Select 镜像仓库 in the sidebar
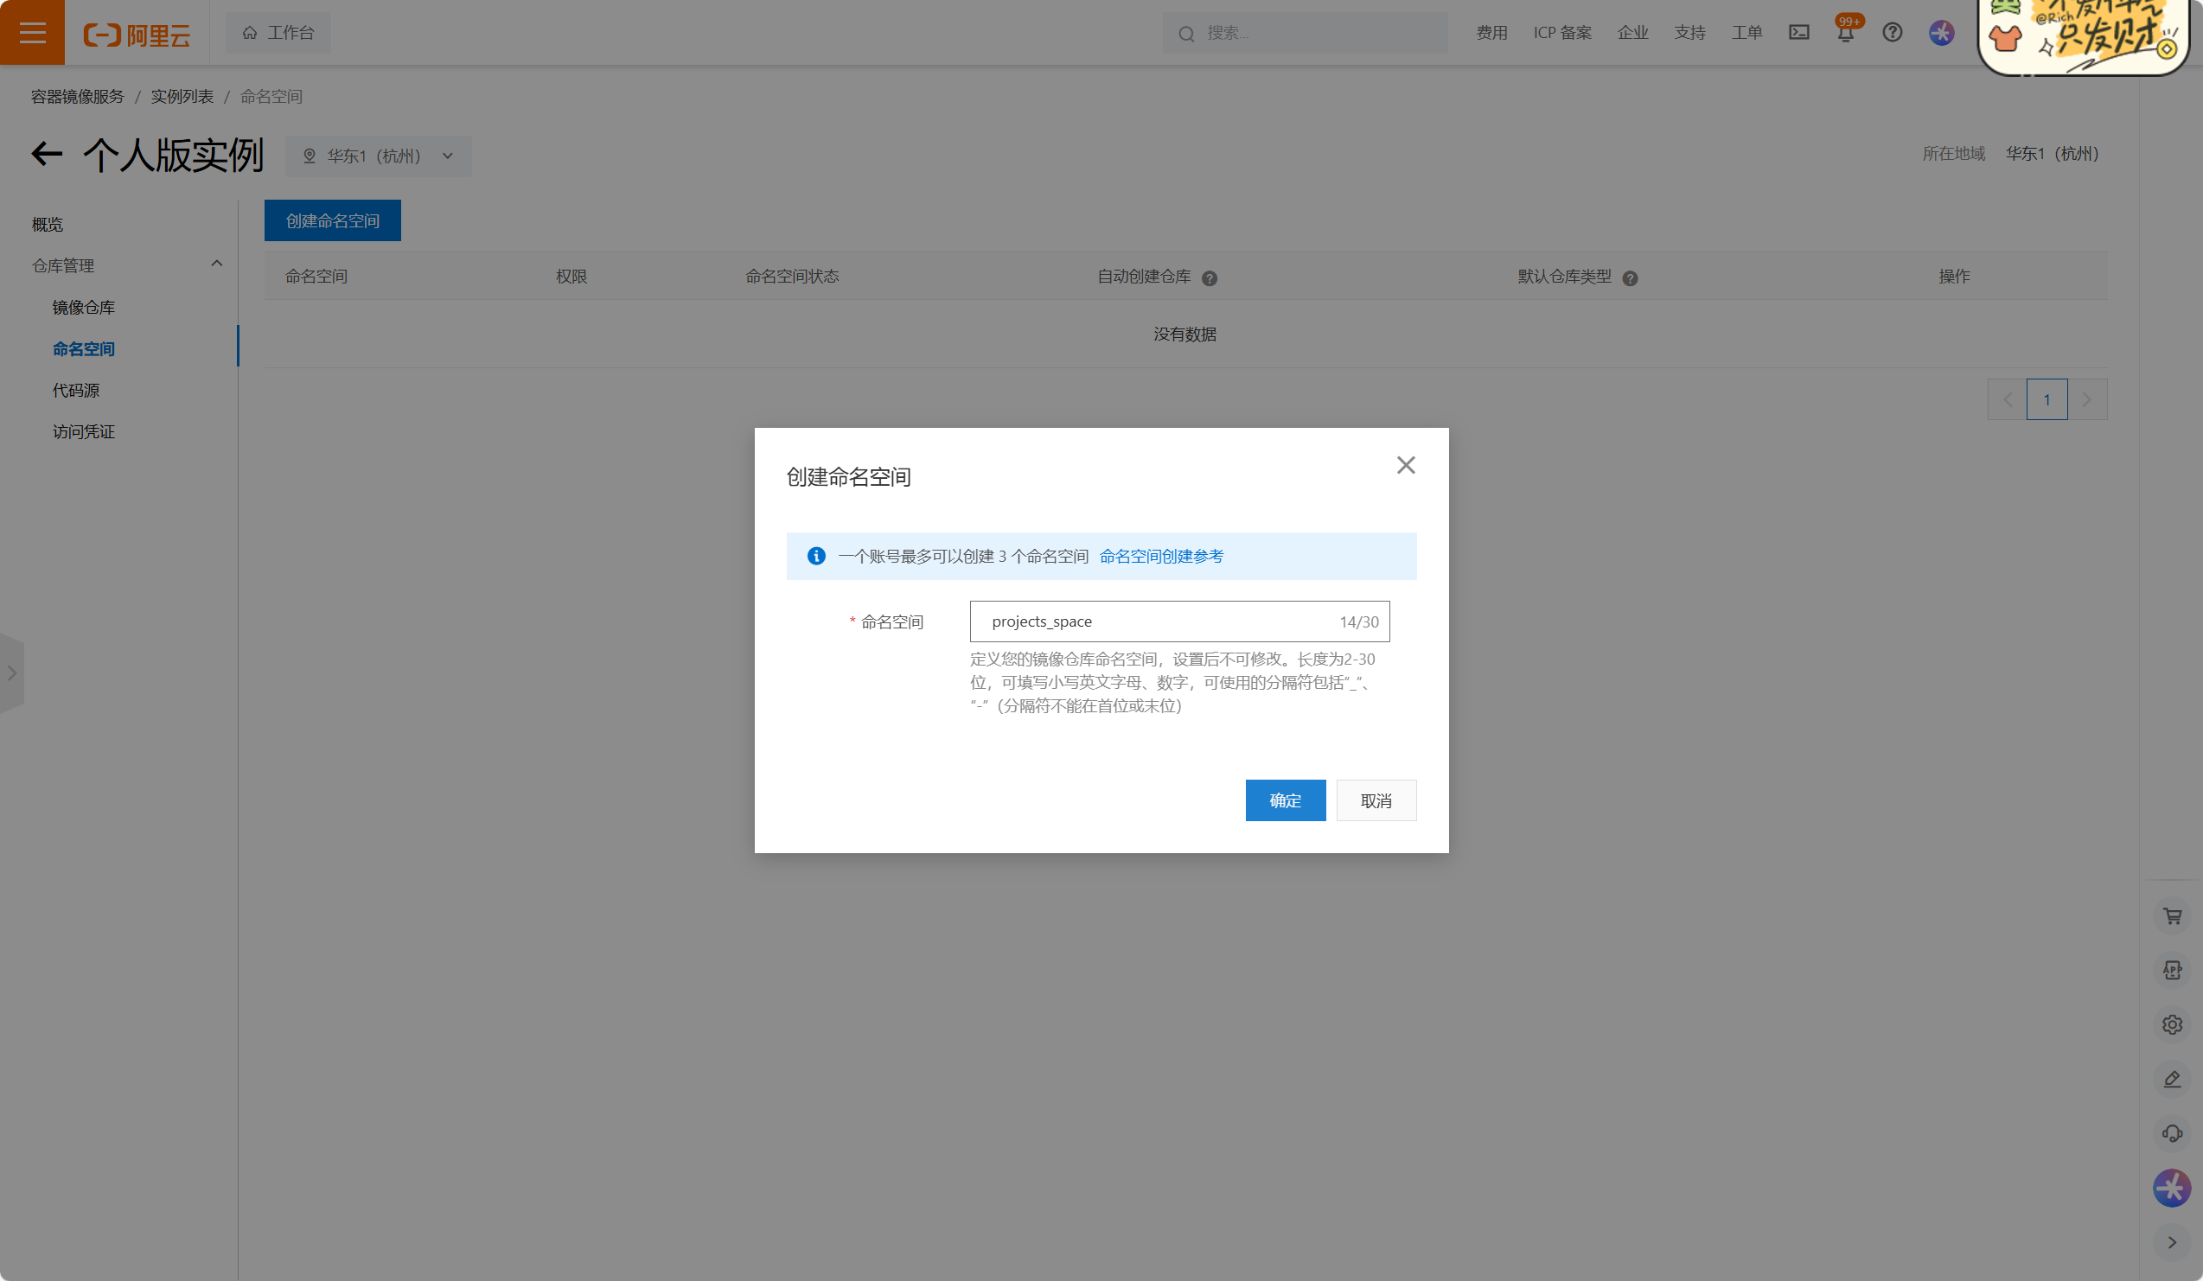The image size is (2203, 1281). 84,308
